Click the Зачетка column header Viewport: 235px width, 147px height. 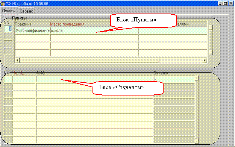(x=161, y=73)
